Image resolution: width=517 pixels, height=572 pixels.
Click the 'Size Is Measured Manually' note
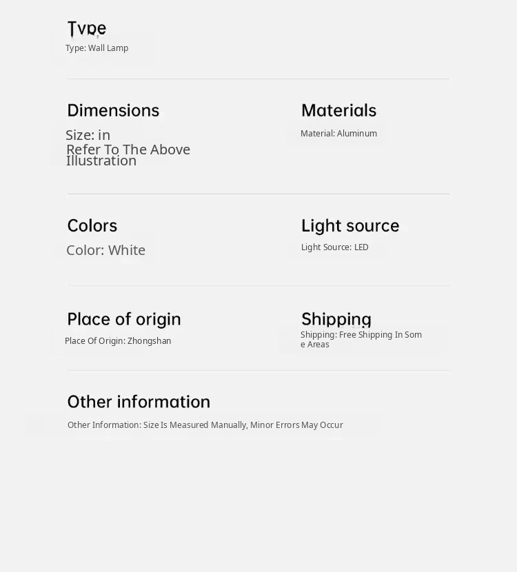(205, 425)
